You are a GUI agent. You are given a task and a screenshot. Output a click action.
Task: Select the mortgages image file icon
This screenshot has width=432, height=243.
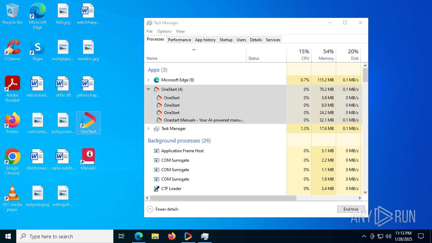click(x=63, y=51)
